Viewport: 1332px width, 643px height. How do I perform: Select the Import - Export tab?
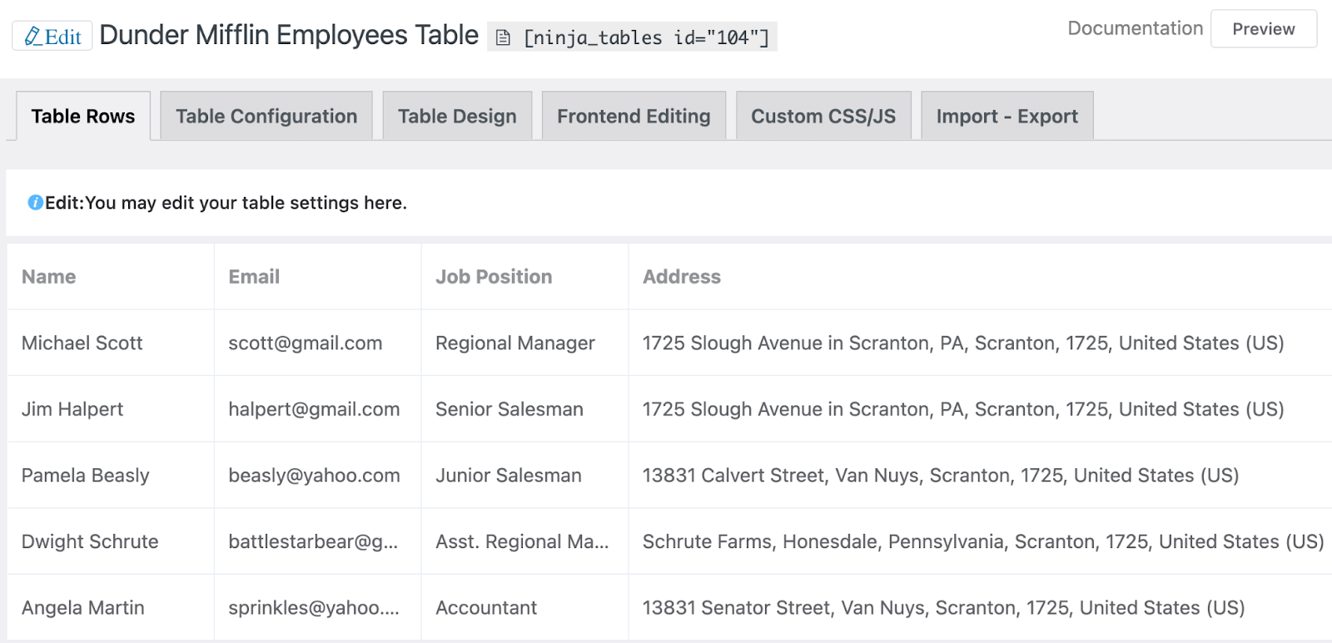pyautogui.click(x=1006, y=116)
